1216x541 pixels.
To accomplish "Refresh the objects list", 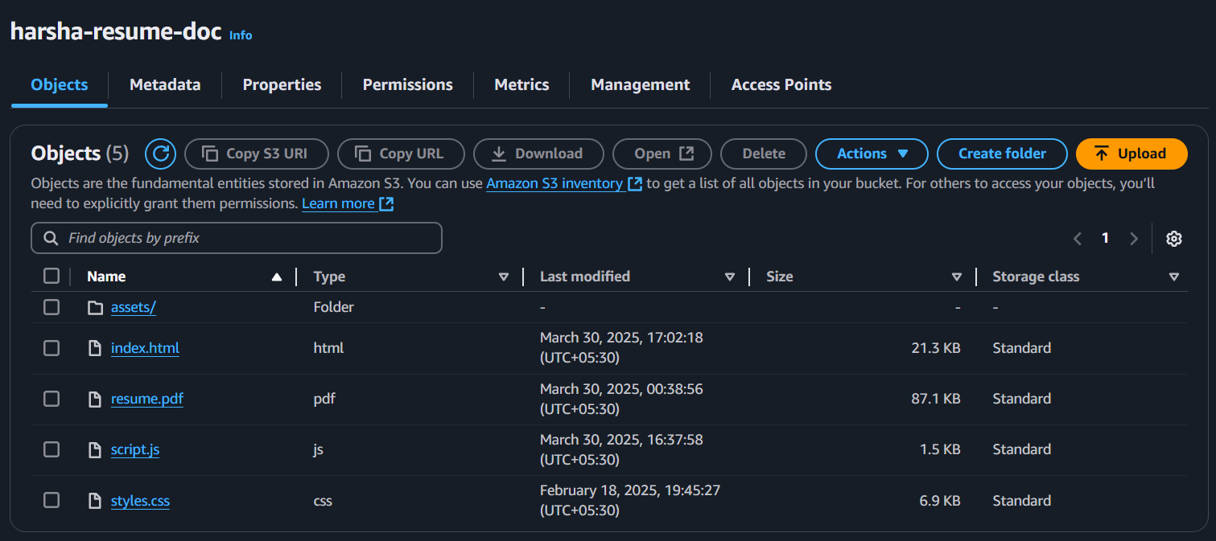I will [x=160, y=154].
